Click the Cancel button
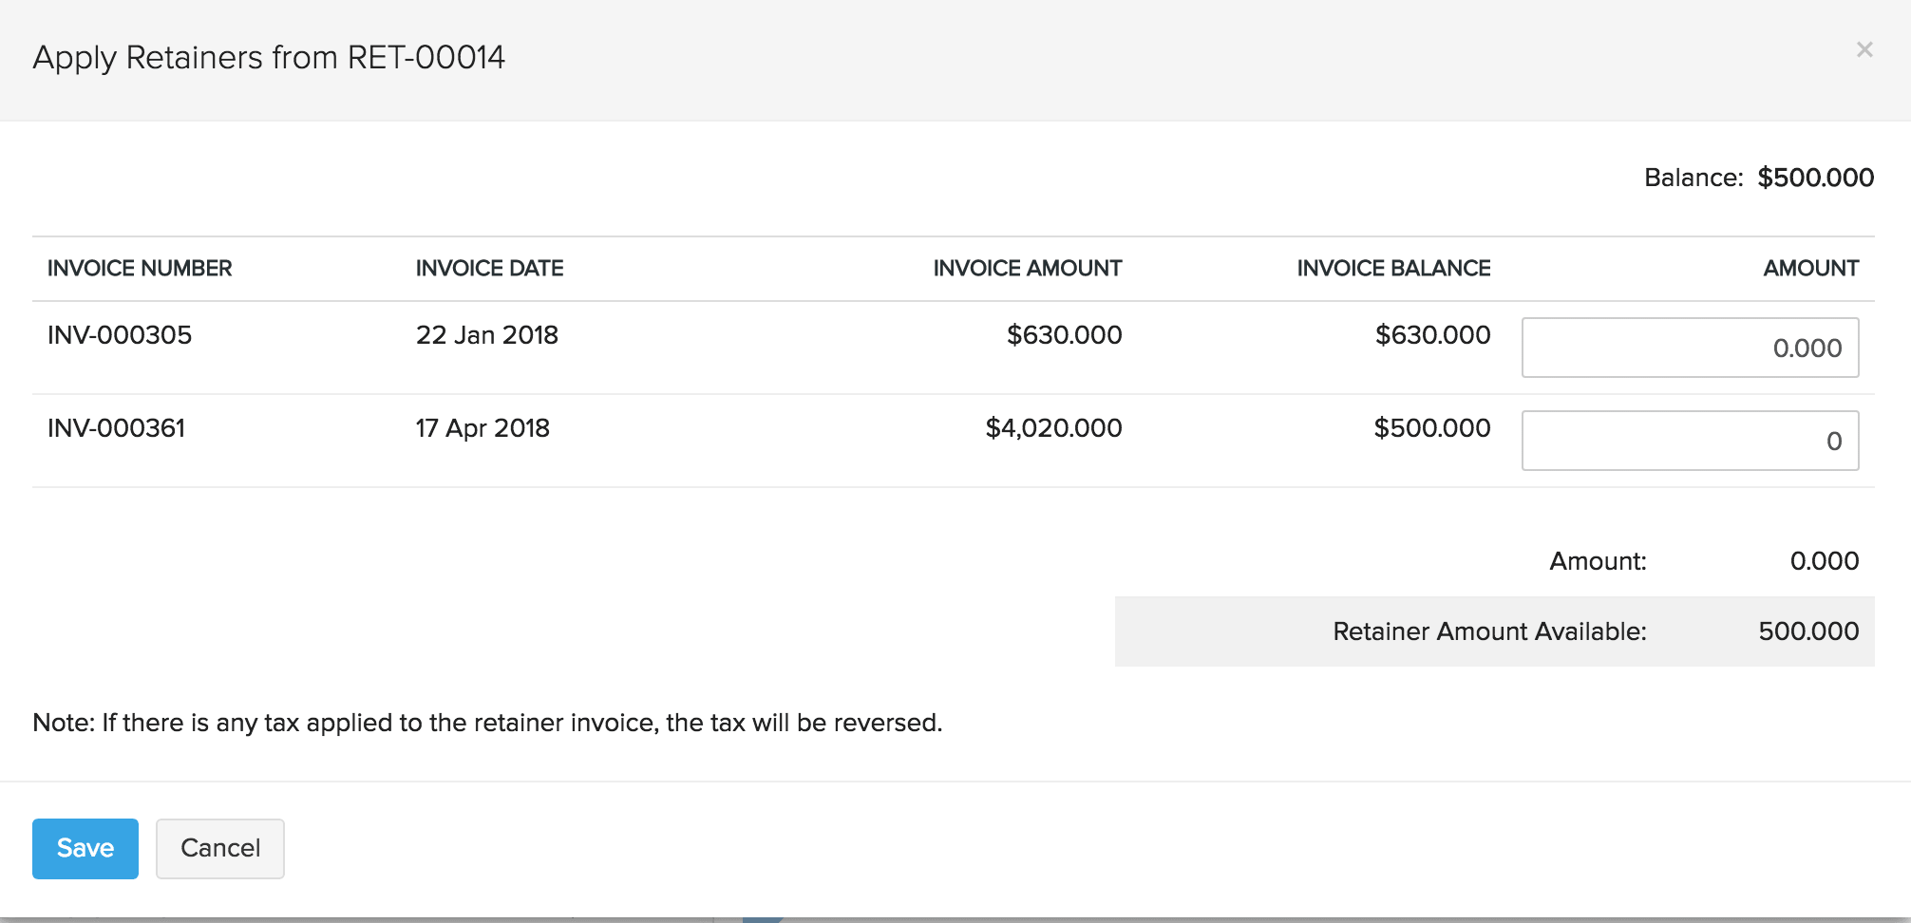The image size is (1911, 923). [x=219, y=848]
